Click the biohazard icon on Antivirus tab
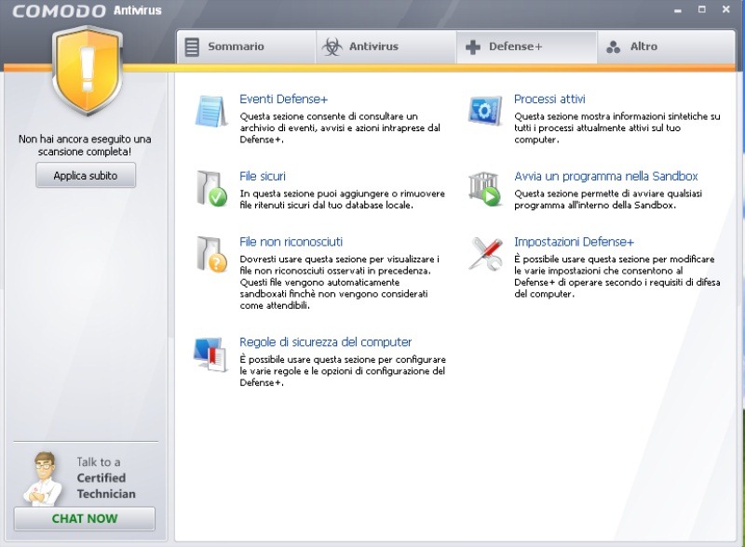This screenshot has width=745, height=547. [x=332, y=47]
